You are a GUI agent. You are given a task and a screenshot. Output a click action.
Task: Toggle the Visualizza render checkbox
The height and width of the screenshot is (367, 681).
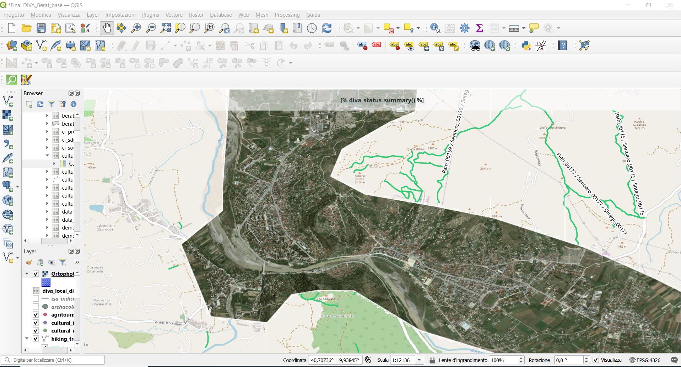[596, 360]
